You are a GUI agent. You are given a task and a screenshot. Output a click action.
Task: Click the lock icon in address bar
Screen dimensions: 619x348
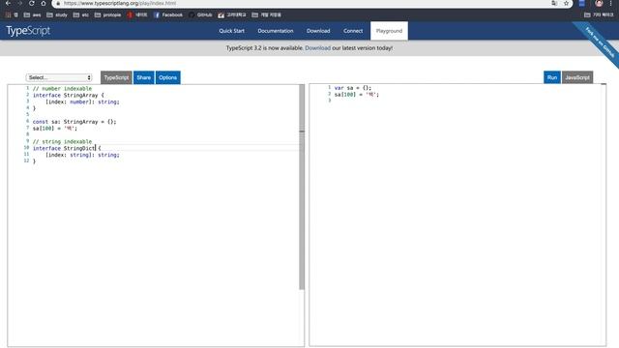[58, 3]
